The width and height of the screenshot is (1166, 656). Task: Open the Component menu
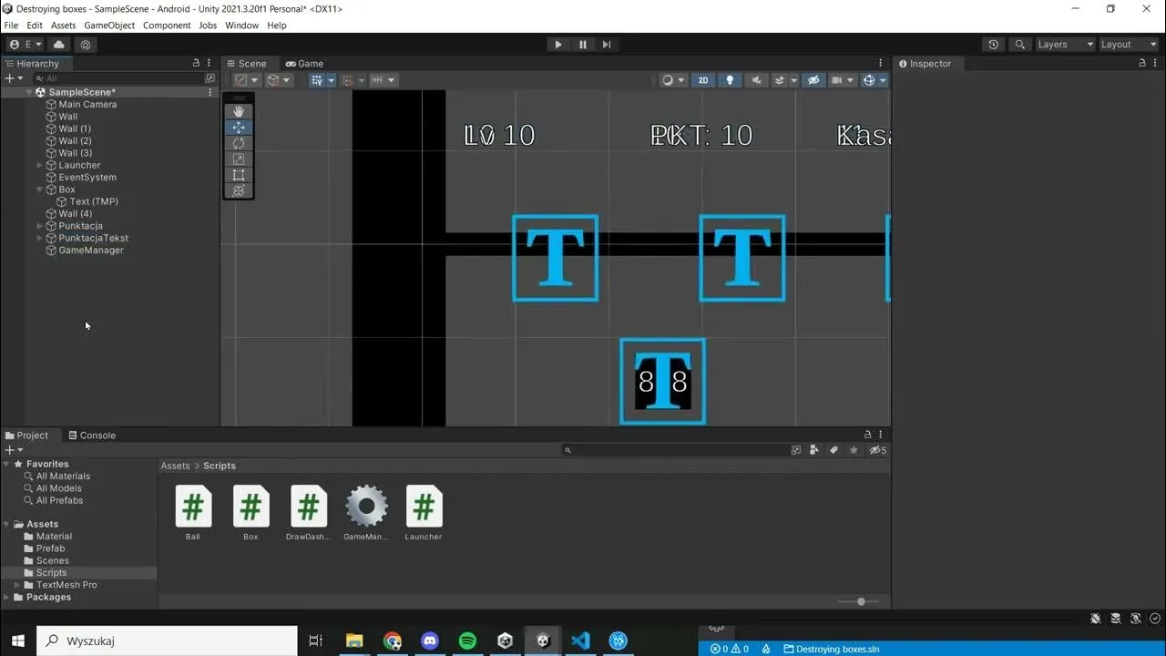point(167,26)
